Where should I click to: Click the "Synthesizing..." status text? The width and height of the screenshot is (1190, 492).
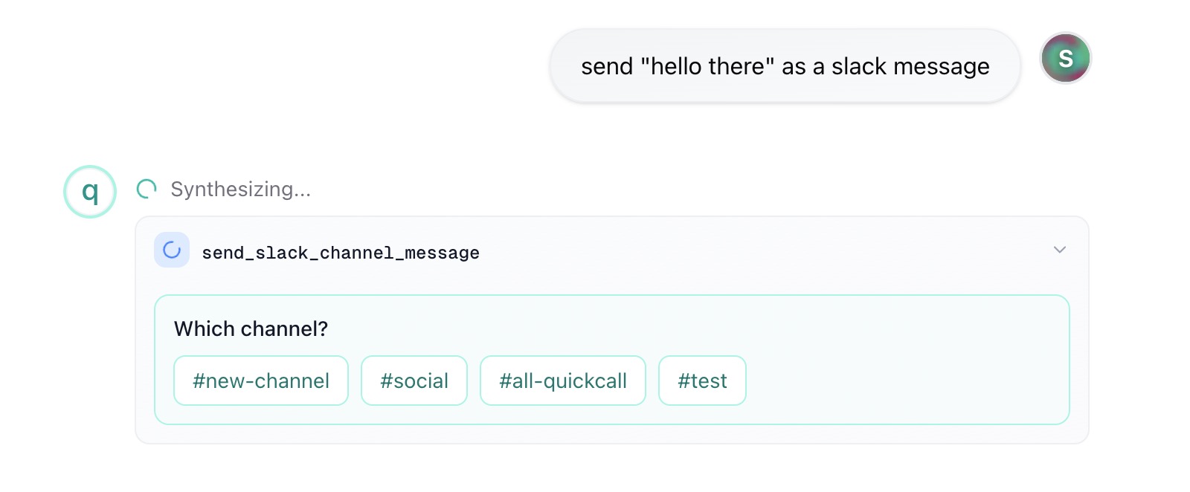click(240, 190)
